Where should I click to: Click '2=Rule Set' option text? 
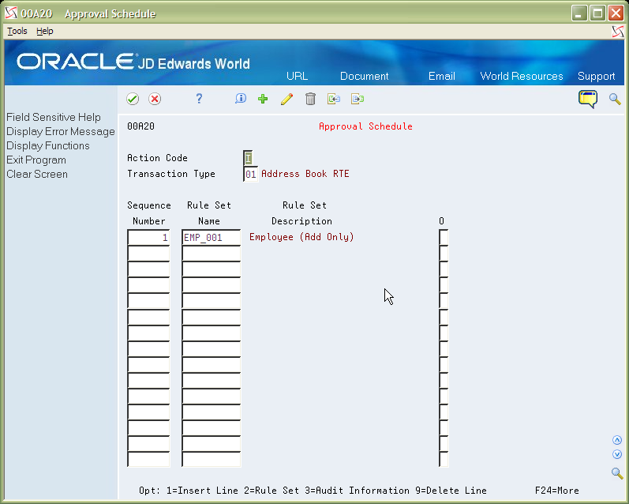pyautogui.click(x=271, y=491)
